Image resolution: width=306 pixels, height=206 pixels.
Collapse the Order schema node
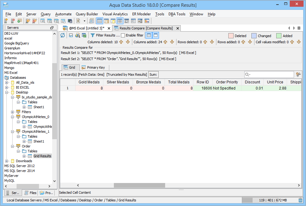pos(13,146)
